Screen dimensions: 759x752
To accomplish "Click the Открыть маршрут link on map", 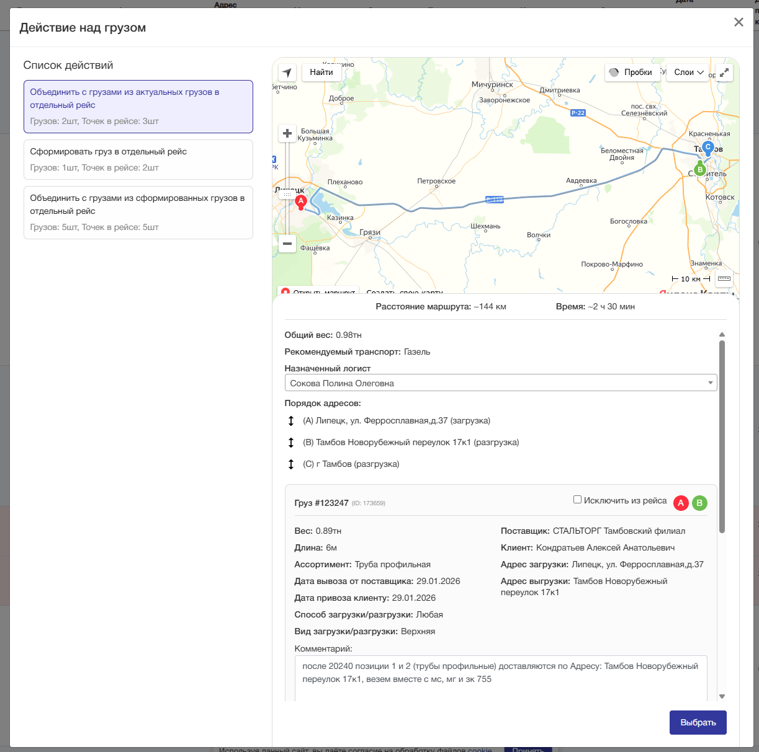I will [319, 291].
